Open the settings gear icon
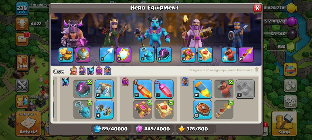 pos(290,102)
